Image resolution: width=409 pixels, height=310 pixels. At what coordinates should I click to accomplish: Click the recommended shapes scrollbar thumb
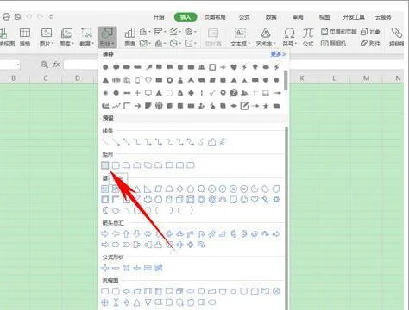[286, 79]
